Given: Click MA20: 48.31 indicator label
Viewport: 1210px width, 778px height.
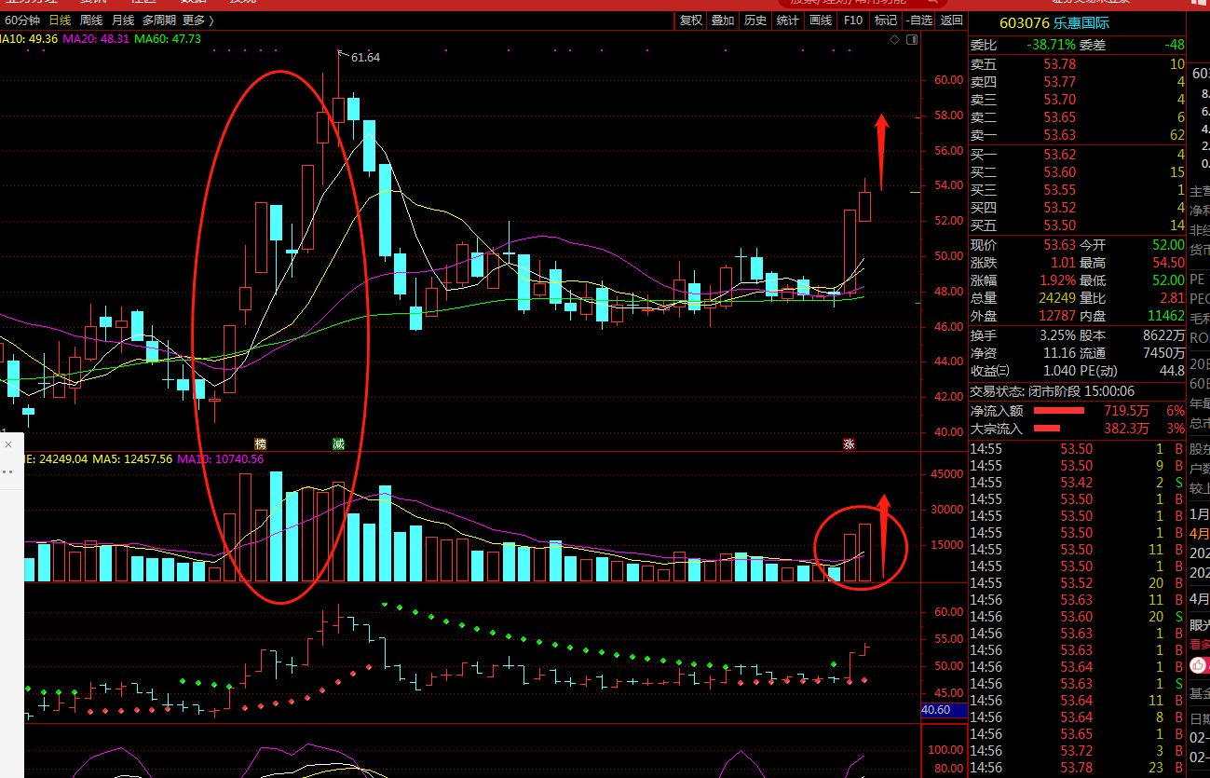Looking at the screenshot, I should pos(96,39).
